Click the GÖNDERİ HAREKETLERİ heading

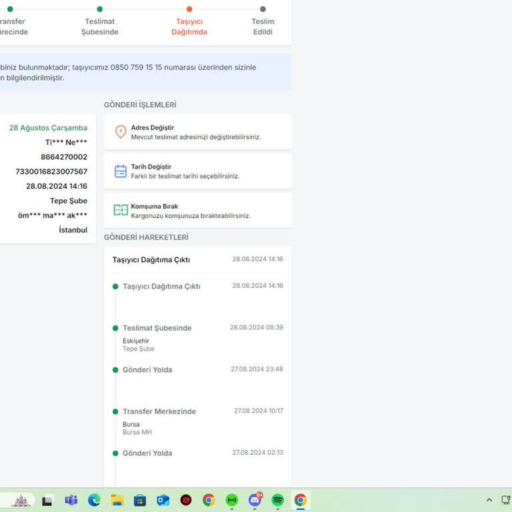click(x=146, y=237)
